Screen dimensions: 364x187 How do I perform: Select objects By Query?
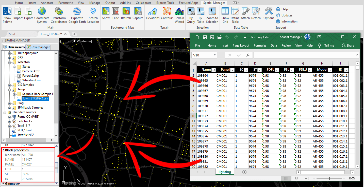click(x=191, y=15)
